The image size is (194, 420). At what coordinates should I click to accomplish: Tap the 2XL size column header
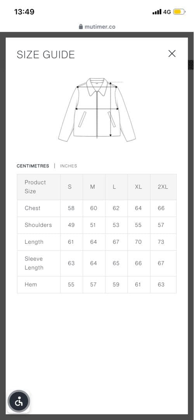163,187
